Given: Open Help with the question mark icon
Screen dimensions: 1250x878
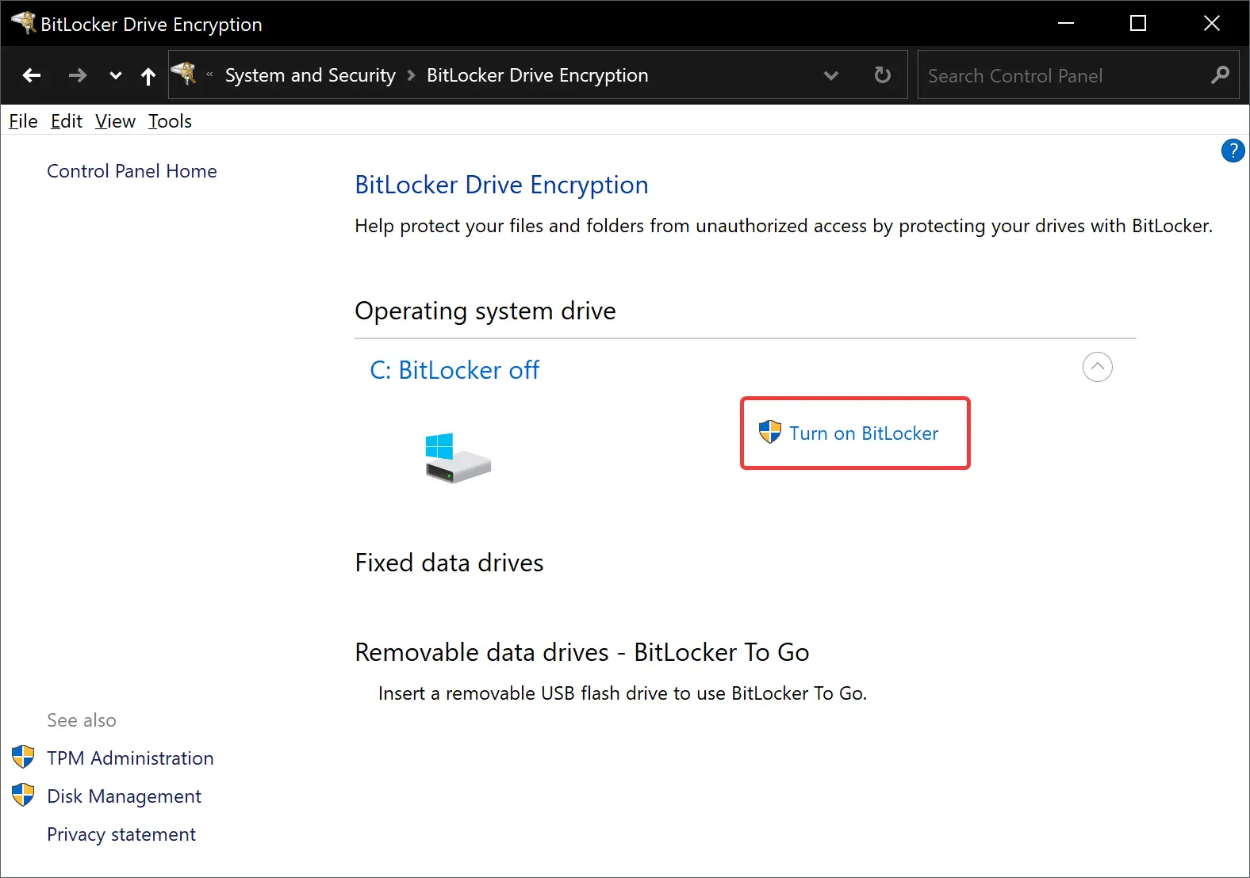Looking at the screenshot, I should [1233, 151].
